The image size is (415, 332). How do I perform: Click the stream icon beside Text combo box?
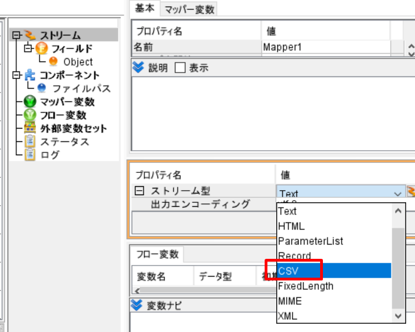[x=411, y=191]
